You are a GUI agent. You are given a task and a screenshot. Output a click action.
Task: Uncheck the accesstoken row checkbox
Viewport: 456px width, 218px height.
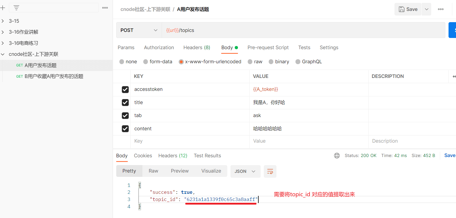tap(125, 89)
